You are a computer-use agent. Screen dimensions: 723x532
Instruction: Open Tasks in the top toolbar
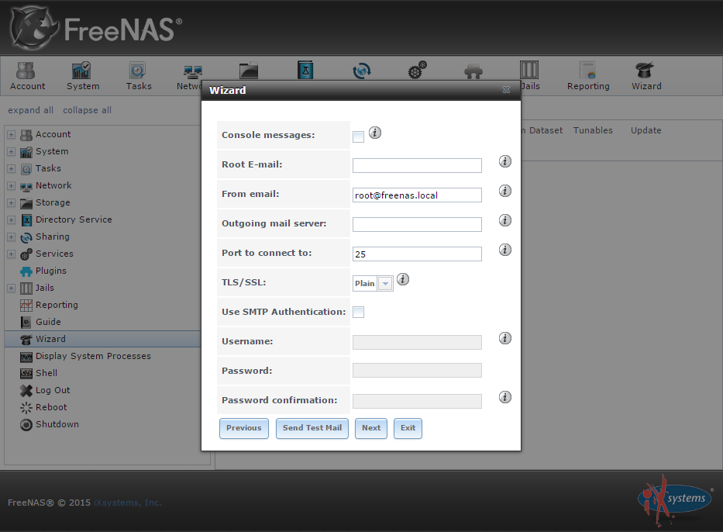[139, 76]
